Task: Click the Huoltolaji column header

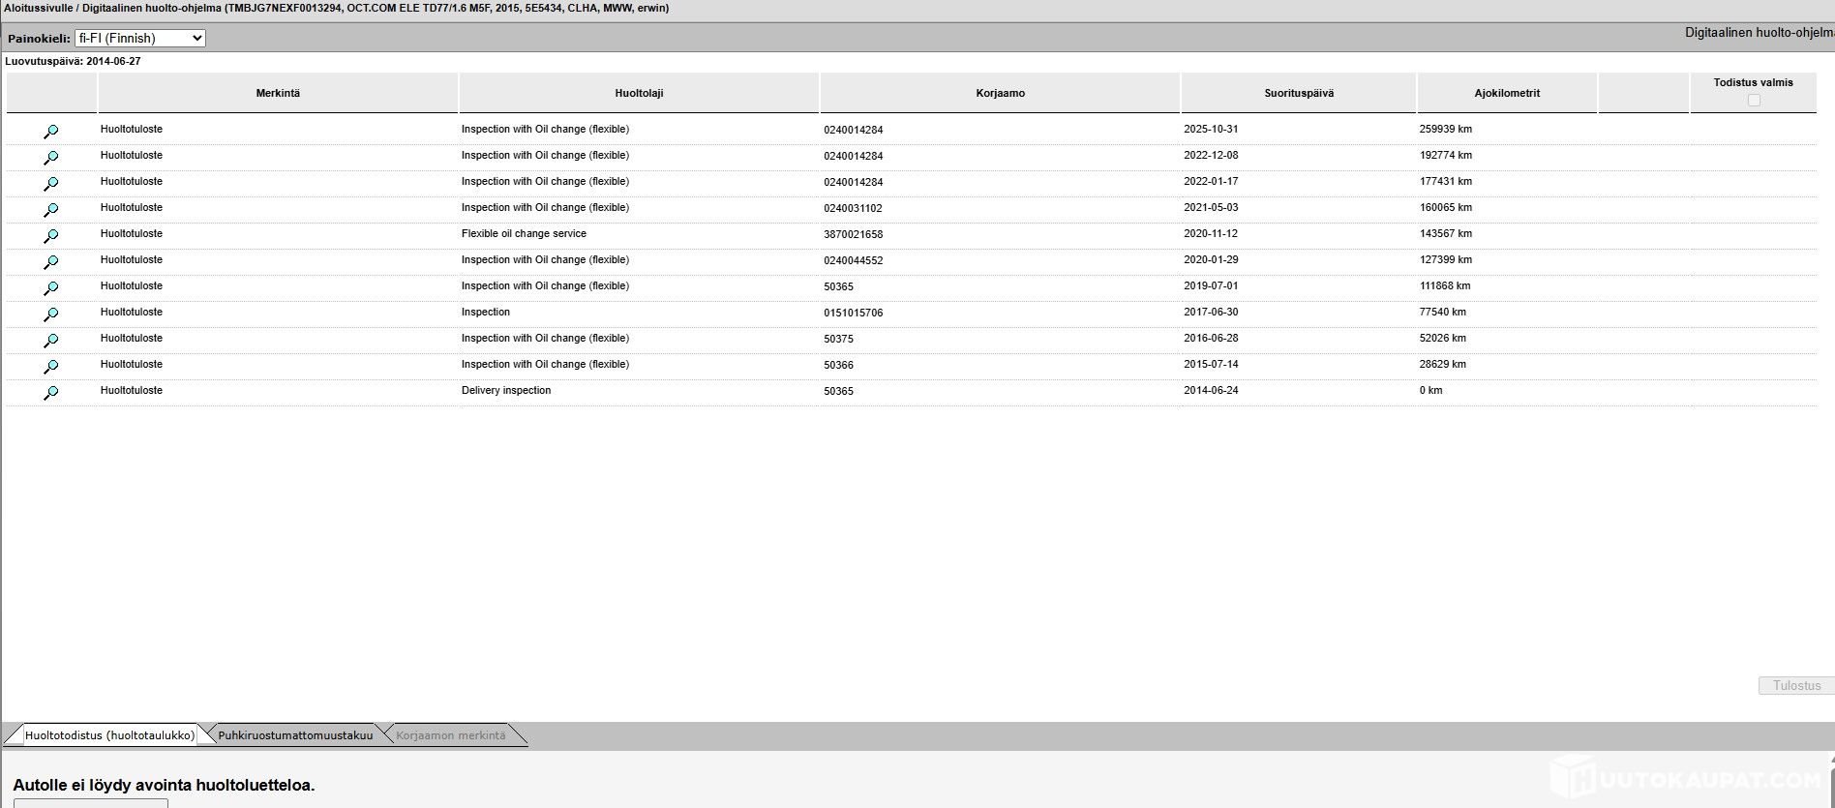Action: click(639, 93)
